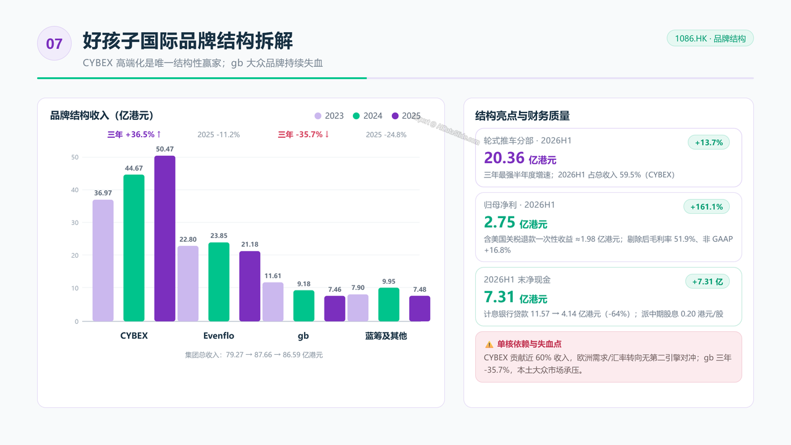Click the CYBEX axis label
The width and height of the screenshot is (791, 445).
coord(134,336)
